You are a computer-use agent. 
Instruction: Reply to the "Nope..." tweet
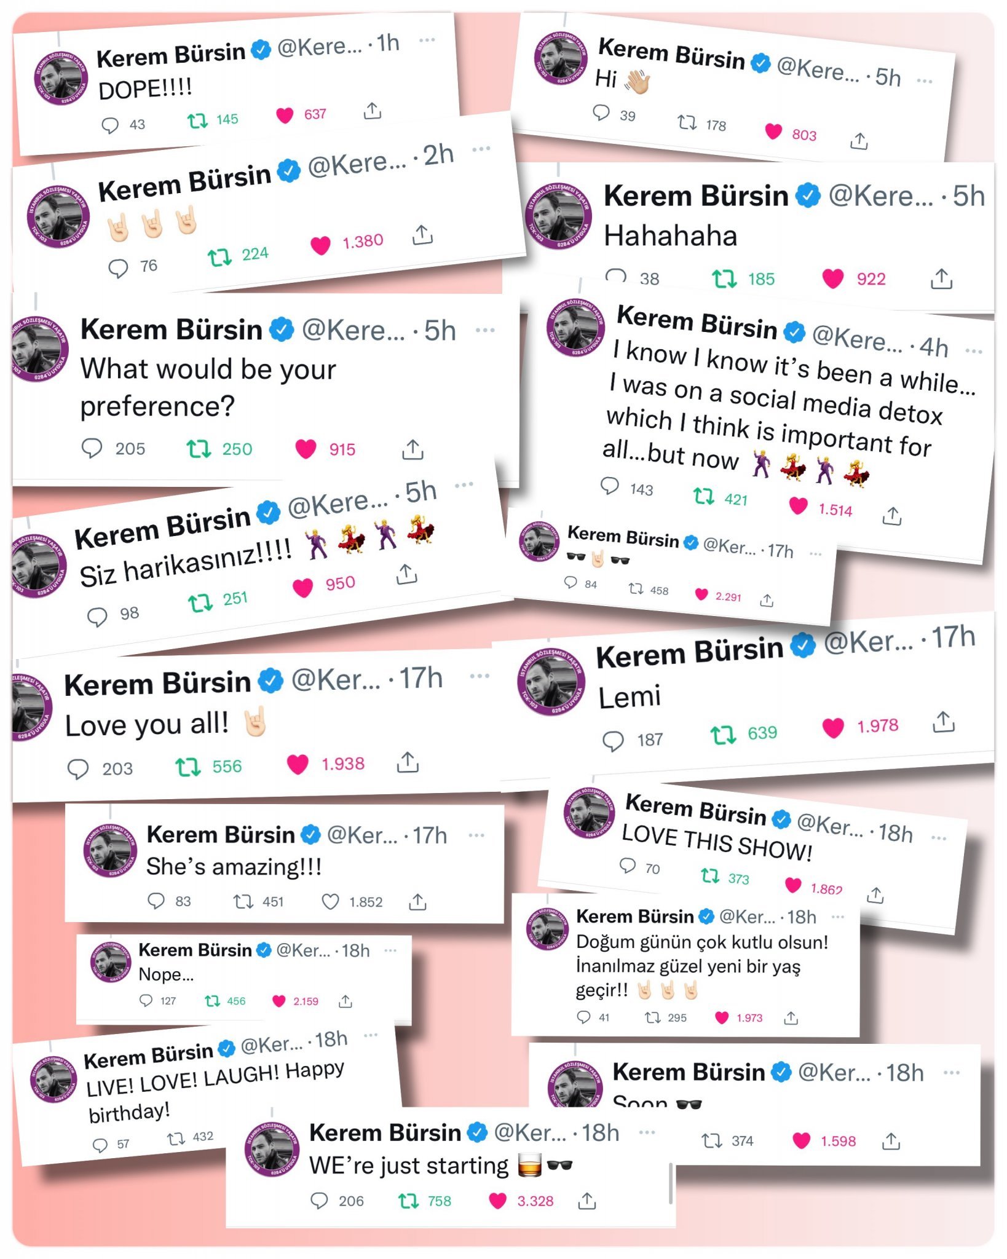coord(146,1000)
